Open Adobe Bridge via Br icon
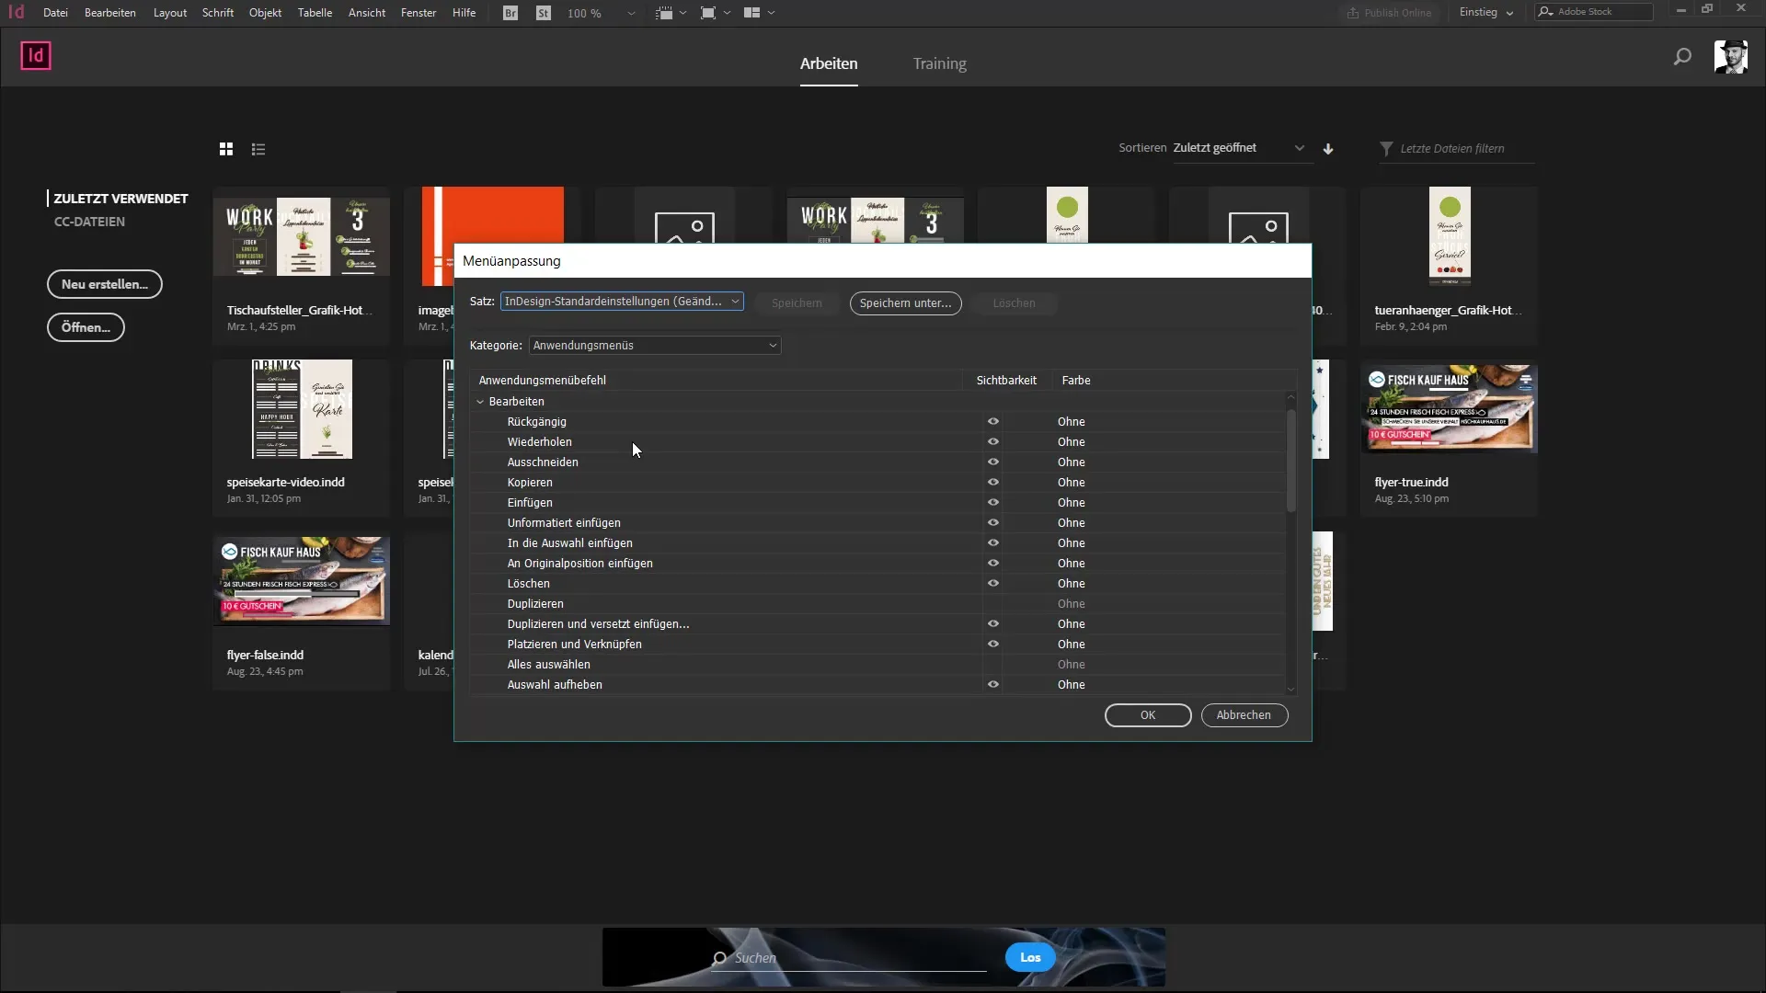1766x993 pixels. click(x=510, y=13)
